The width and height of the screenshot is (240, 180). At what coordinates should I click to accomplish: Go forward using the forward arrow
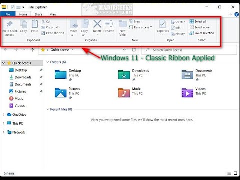pyautogui.click(x=16, y=50)
